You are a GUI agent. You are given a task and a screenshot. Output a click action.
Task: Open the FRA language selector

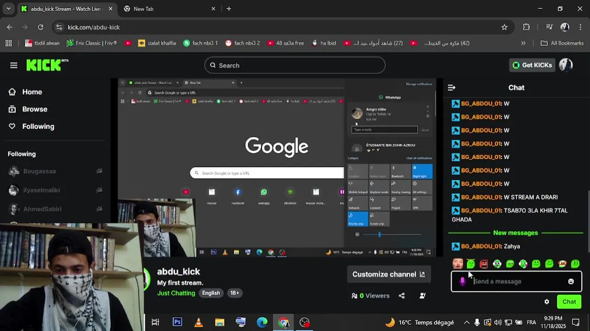(x=531, y=323)
